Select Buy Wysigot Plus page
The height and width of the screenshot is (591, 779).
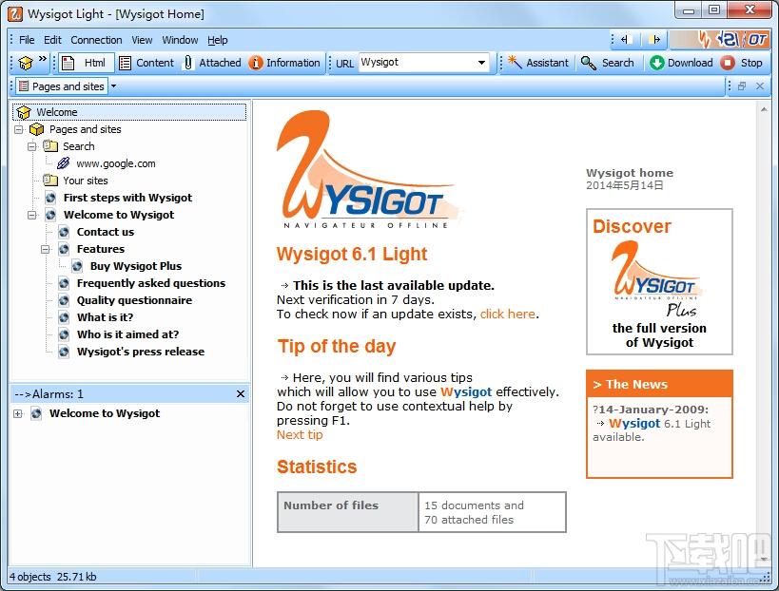tap(136, 266)
